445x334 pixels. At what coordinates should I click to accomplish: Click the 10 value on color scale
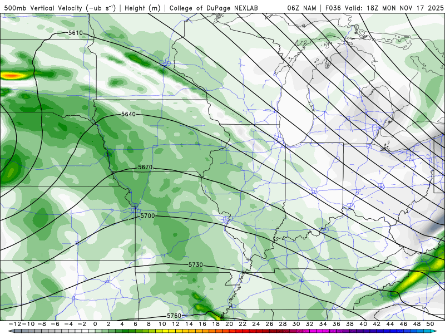coord(162,324)
